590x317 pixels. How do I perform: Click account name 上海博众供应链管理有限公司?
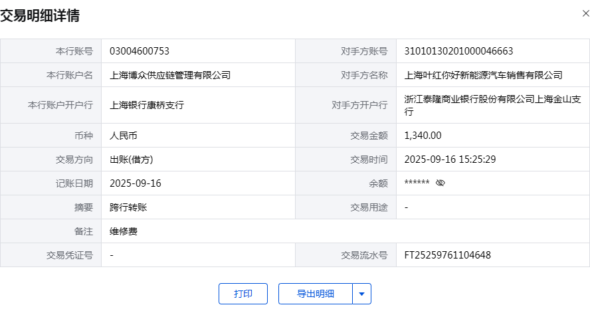[170, 75]
